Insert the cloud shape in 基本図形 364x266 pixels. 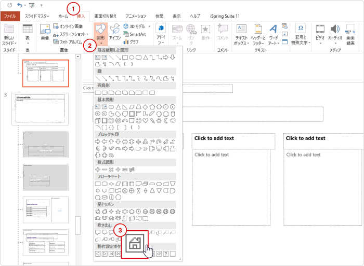[173, 121]
